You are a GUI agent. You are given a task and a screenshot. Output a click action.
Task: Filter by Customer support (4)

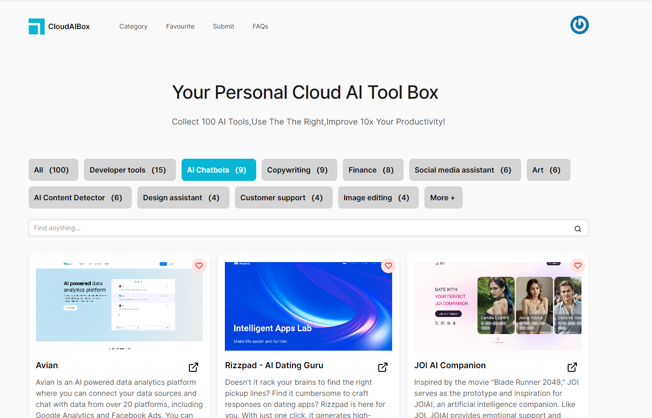coord(284,197)
